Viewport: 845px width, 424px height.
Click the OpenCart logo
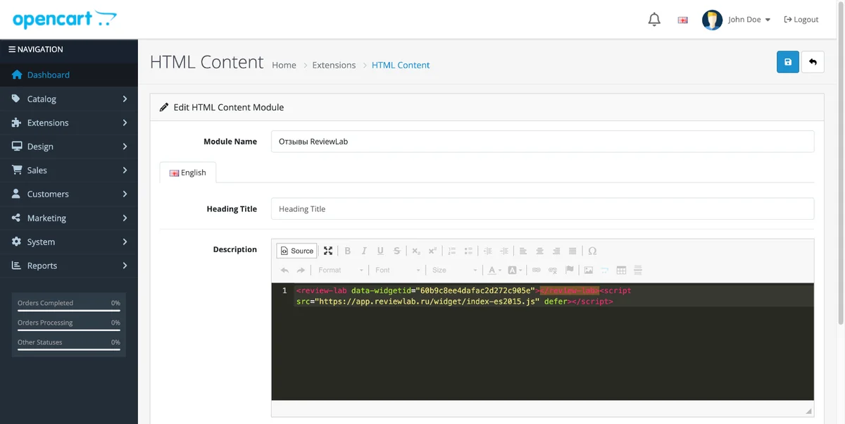pos(65,19)
